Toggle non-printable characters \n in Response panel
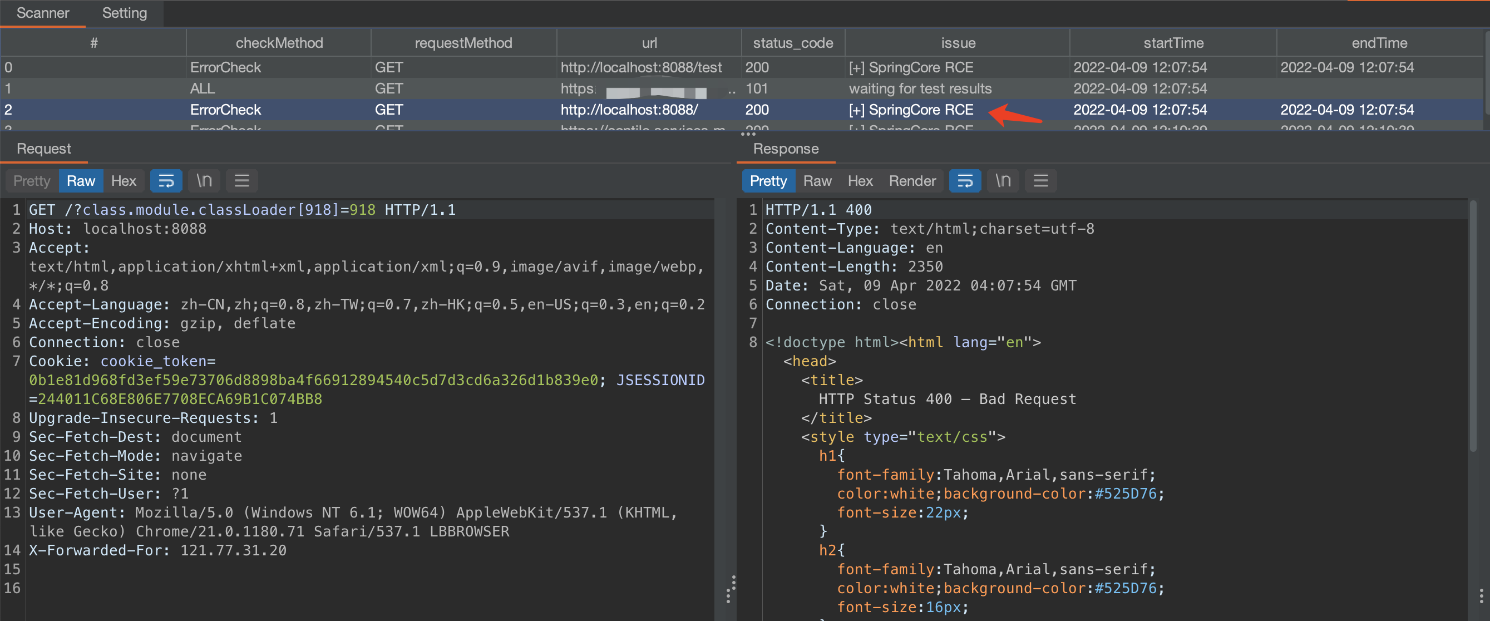This screenshot has height=621, width=1490. (1003, 181)
